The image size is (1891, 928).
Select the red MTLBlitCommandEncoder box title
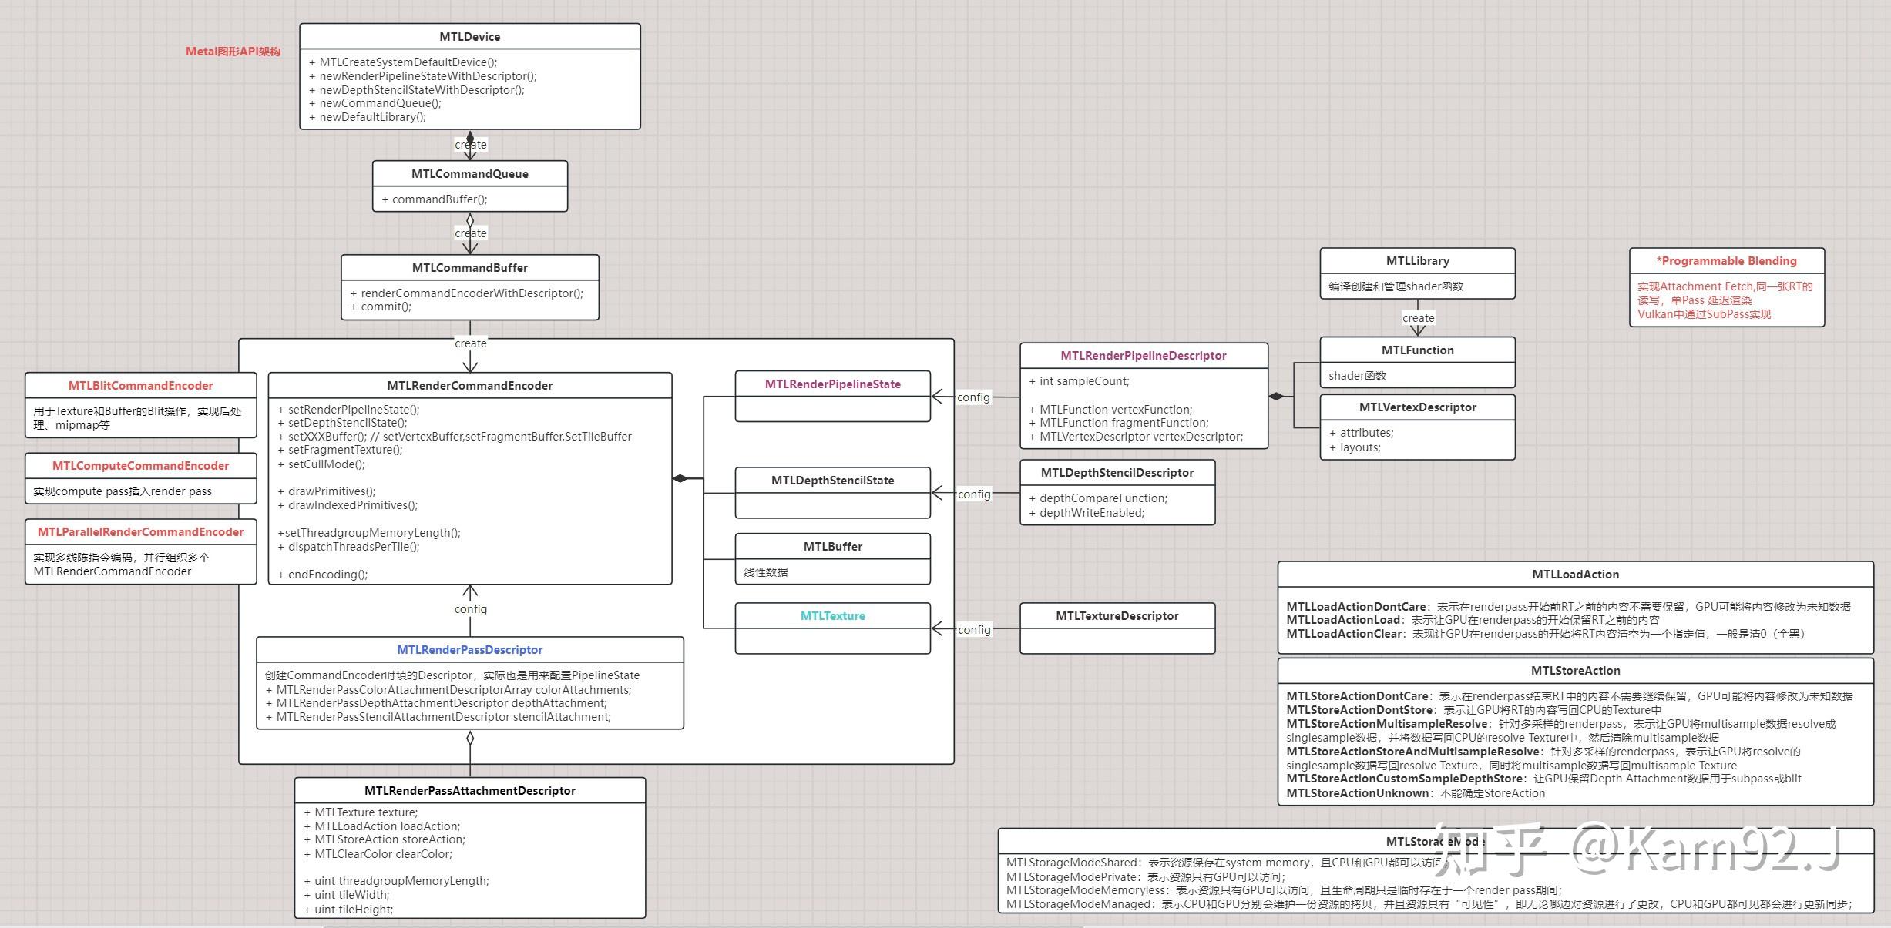(x=140, y=385)
